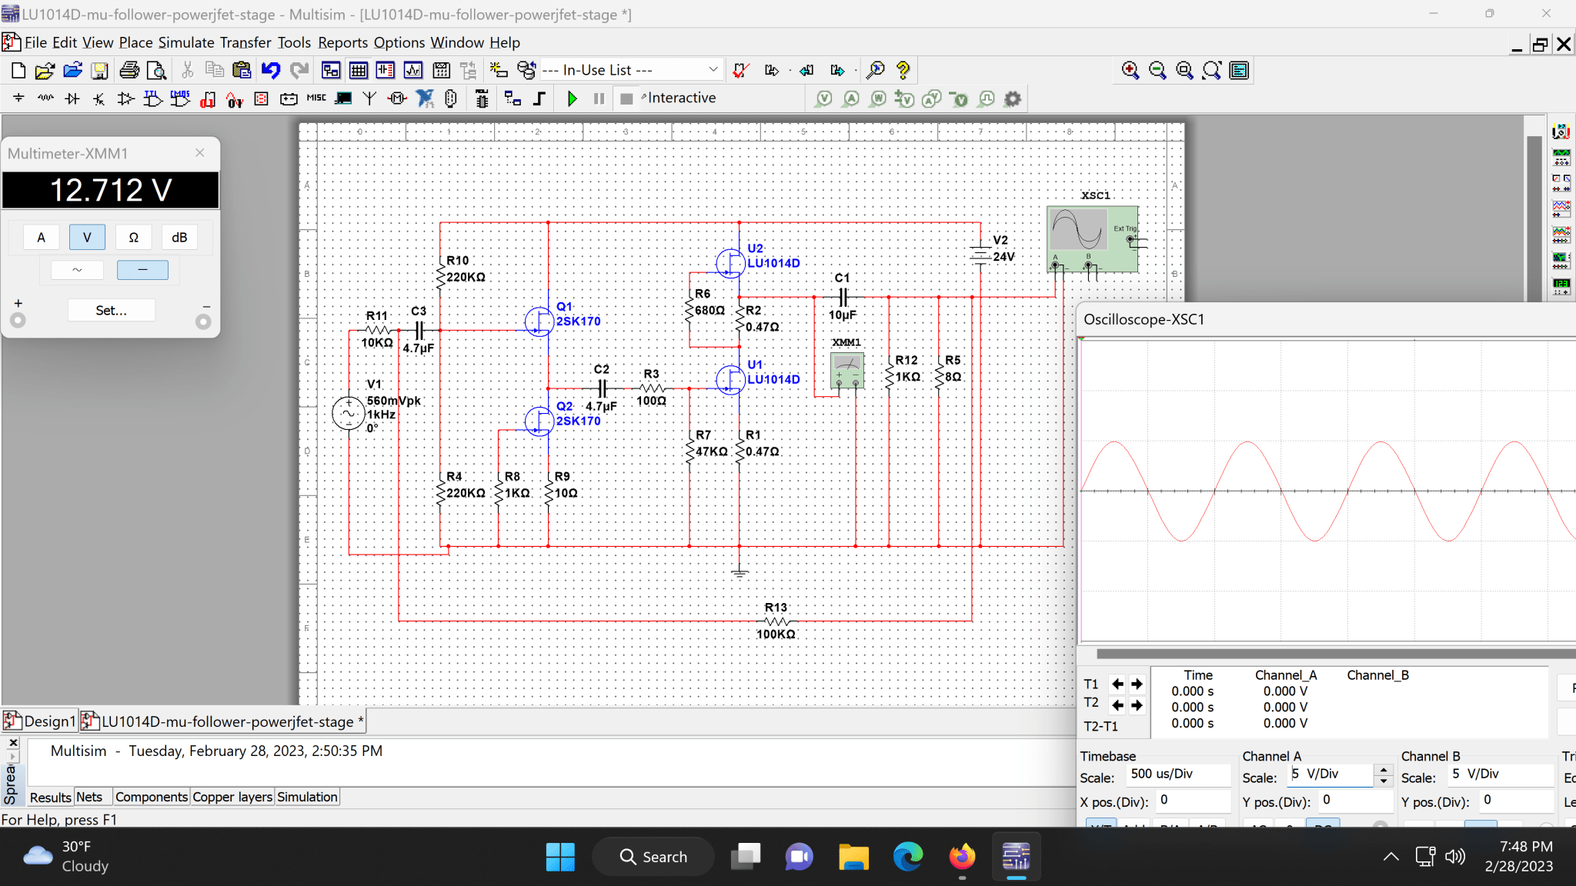The image size is (1576, 886).
Task: Open the Place menu
Action: pyautogui.click(x=135, y=43)
